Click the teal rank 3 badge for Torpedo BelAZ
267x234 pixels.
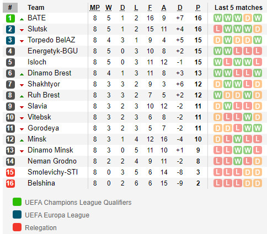click(10, 40)
